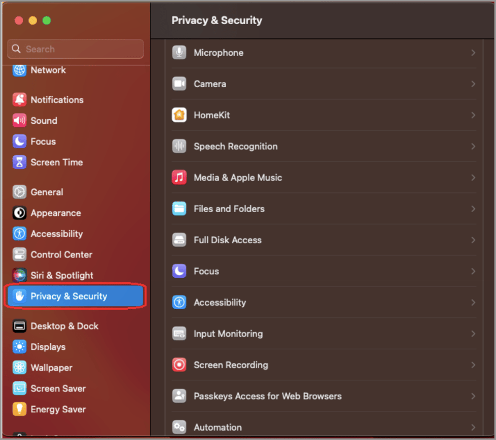Select the Wallpaper icon in the sidebar
This screenshot has height=440, width=496.
tap(19, 367)
